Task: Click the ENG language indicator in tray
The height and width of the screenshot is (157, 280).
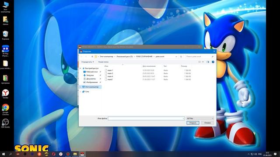Action: (260, 154)
